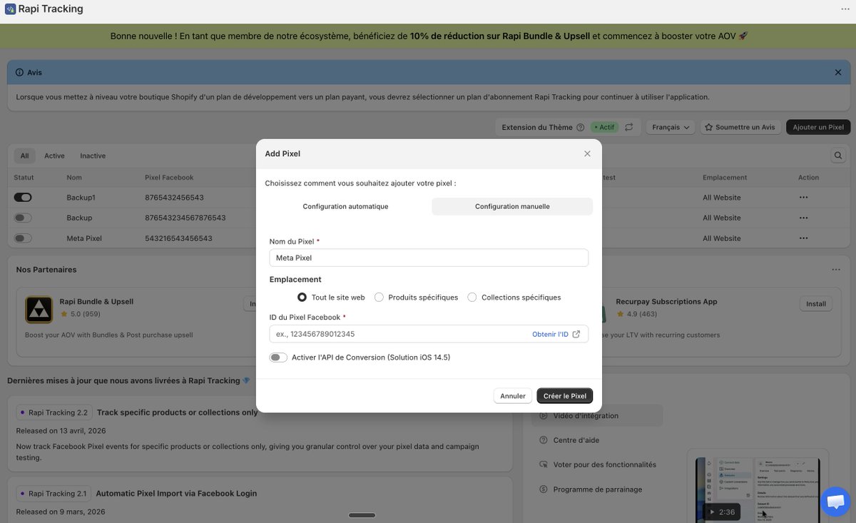Click the Annuler button
This screenshot has width=856, height=523.
(x=513, y=396)
